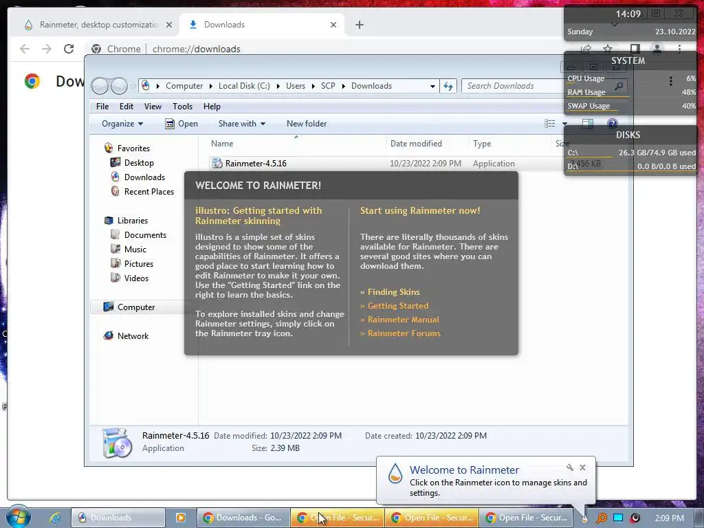Open the view options dropdown arrow
Image resolution: width=704 pixels, height=528 pixels.
(564, 124)
